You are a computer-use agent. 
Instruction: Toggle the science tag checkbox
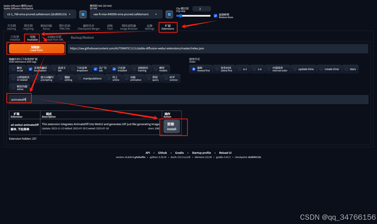click(x=166, y=78)
